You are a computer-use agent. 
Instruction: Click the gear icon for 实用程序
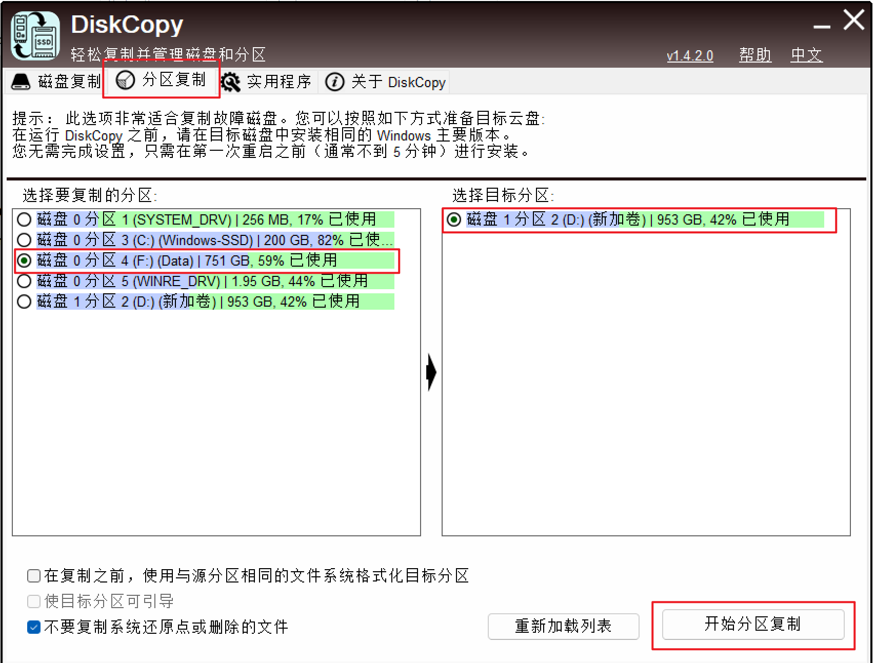[x=231, y=82]
